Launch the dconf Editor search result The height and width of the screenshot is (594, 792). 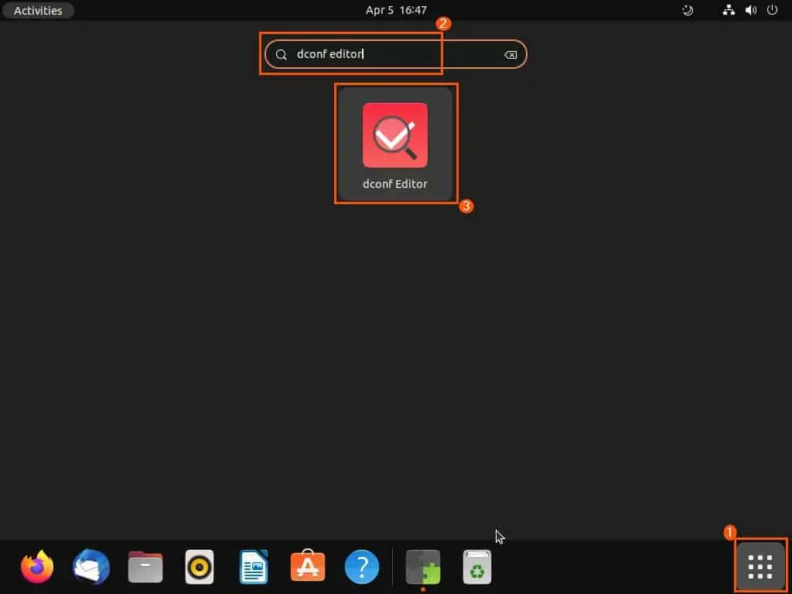coord(394,144)
